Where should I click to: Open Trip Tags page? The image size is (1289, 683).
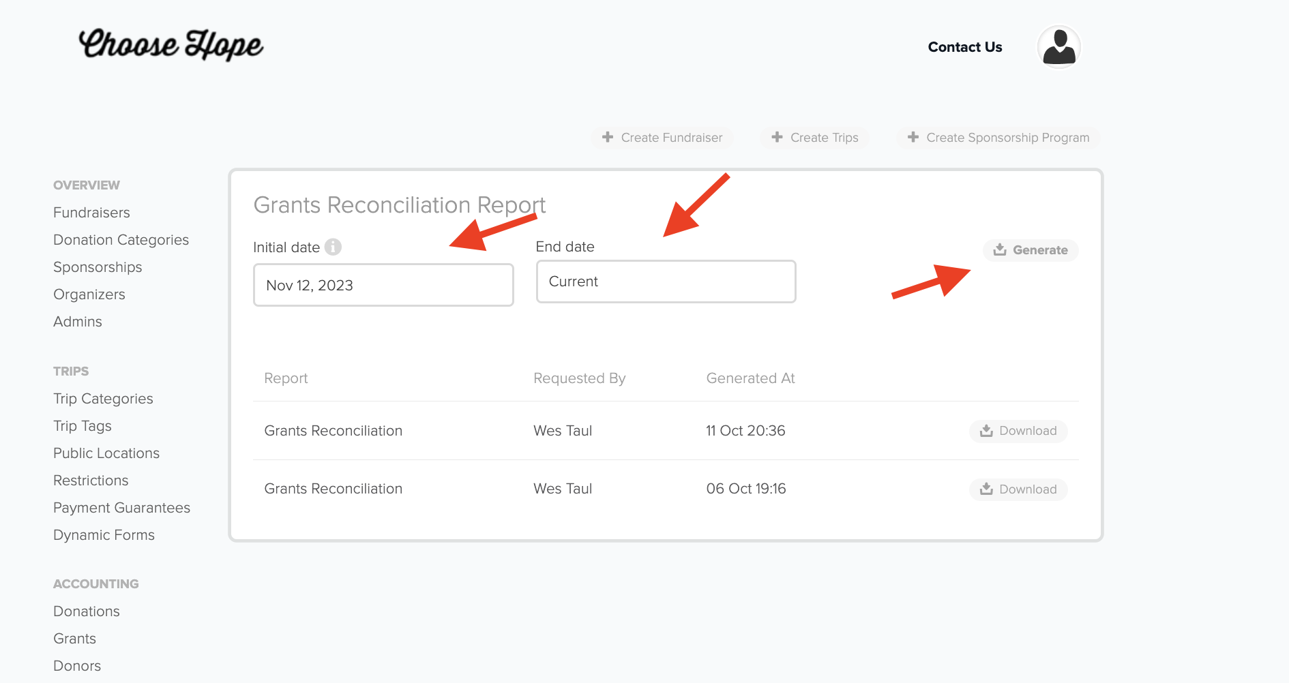point(83,426)
